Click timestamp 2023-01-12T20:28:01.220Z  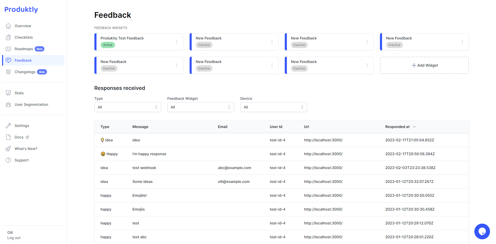[x=409, y=237]
